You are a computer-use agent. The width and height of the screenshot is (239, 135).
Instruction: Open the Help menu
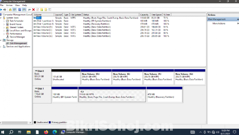click(x=24, y=5)
